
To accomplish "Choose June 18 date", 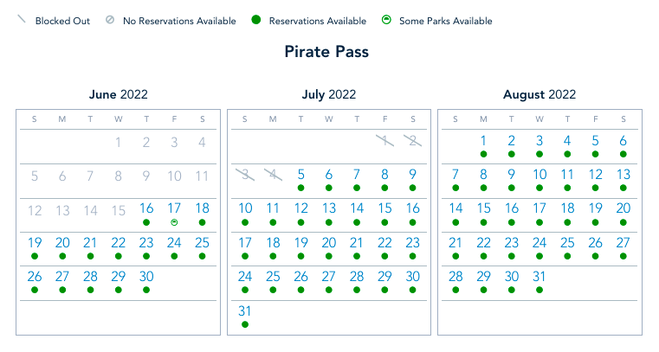I will (x=202, y=208).
